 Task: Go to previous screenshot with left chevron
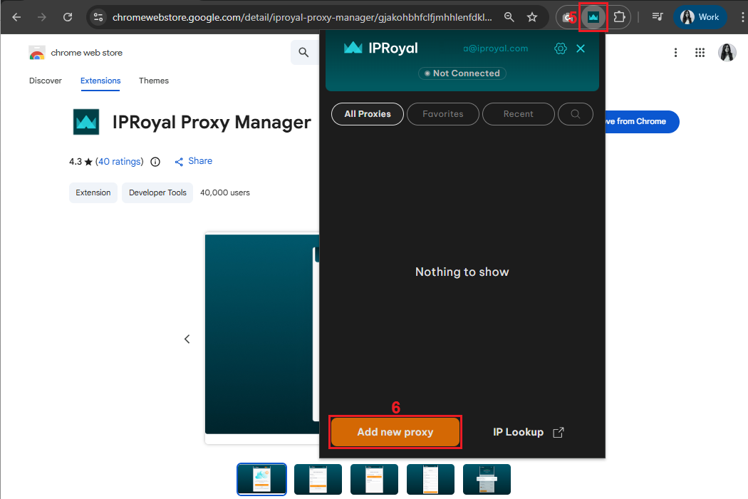[x=187, y=339]
